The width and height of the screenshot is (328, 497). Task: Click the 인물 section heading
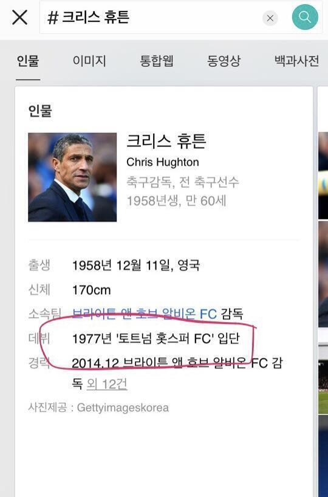pos(40,111)
